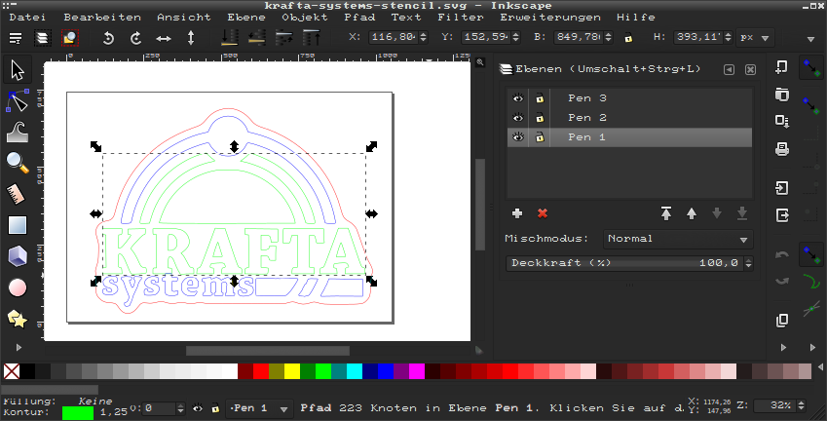Select the ellipse circle tool
The height and width of the screenshot is (421, 827).
click(x=18, y=287)
